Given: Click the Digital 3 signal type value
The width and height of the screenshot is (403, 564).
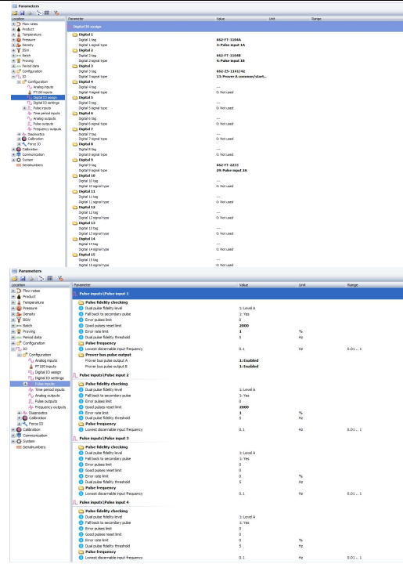Looking at the screenshot, I should tap(241, 77).
